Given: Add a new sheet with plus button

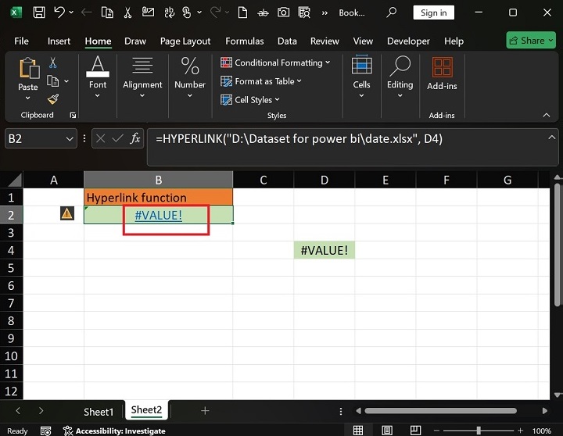Looking at the screenshot, I should 205,410.
